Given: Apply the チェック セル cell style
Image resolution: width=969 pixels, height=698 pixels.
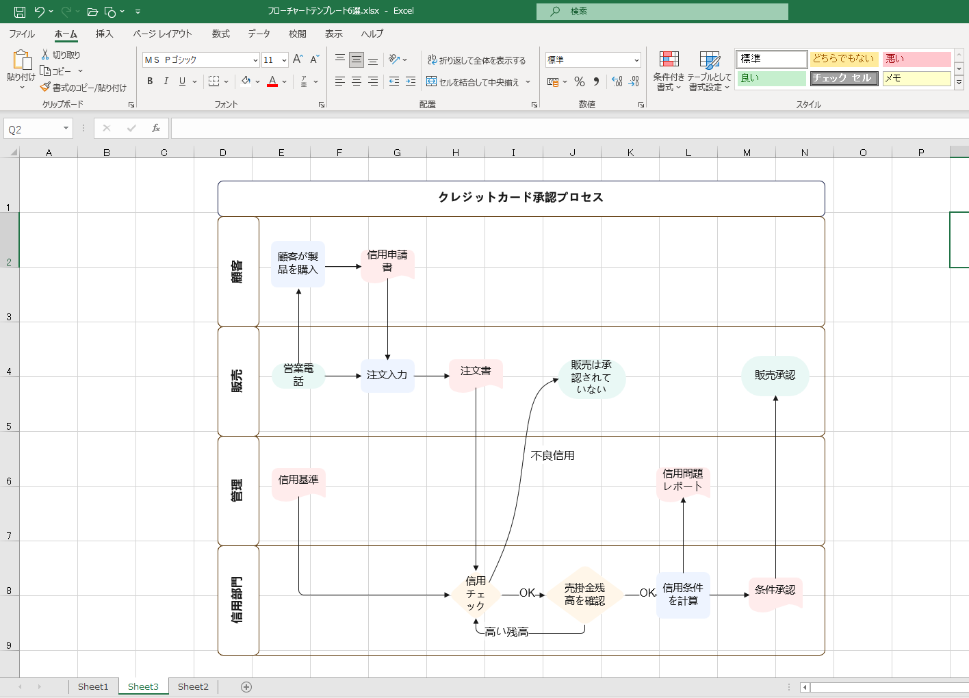Looking at the screenshot, I should click(x=844, y=79).
